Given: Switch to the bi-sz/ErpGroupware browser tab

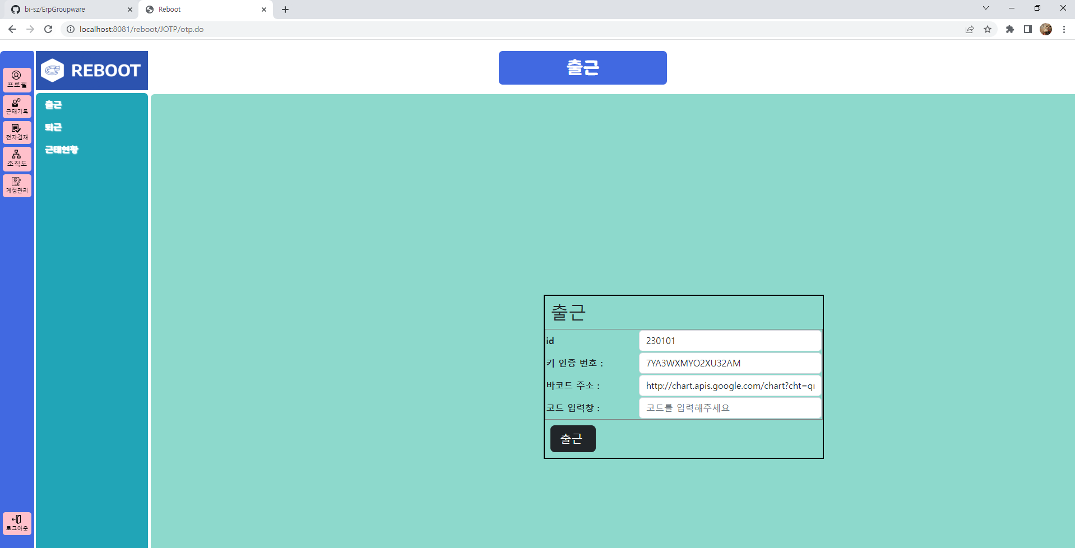Looking at the screenshot, I should pos(70,10).
